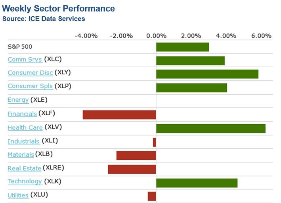This screenshot has width=281, height=203.
Task: Select the green Technology bar
Action: click(x=197, y=183)
